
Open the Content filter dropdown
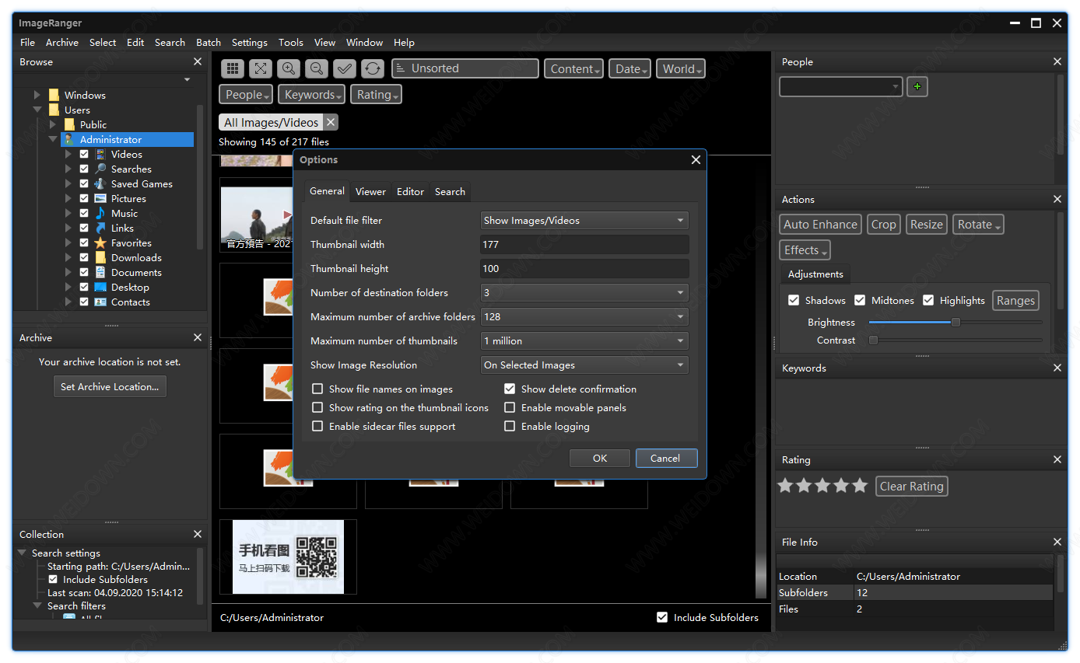pyautogui.click(x=574, y=68)
